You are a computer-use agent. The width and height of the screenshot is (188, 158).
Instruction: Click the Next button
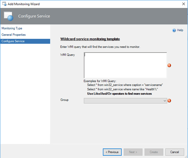click(x=133, y=152)
